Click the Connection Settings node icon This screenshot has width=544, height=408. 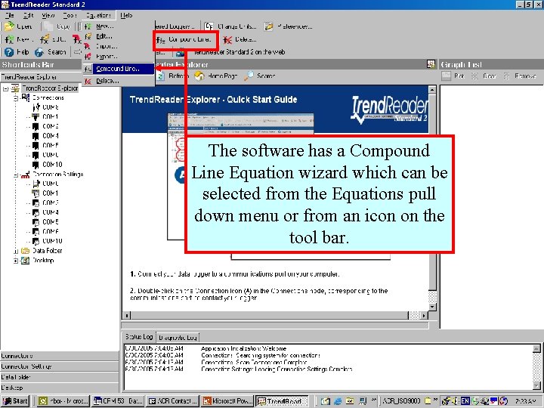tap(26, 175)
